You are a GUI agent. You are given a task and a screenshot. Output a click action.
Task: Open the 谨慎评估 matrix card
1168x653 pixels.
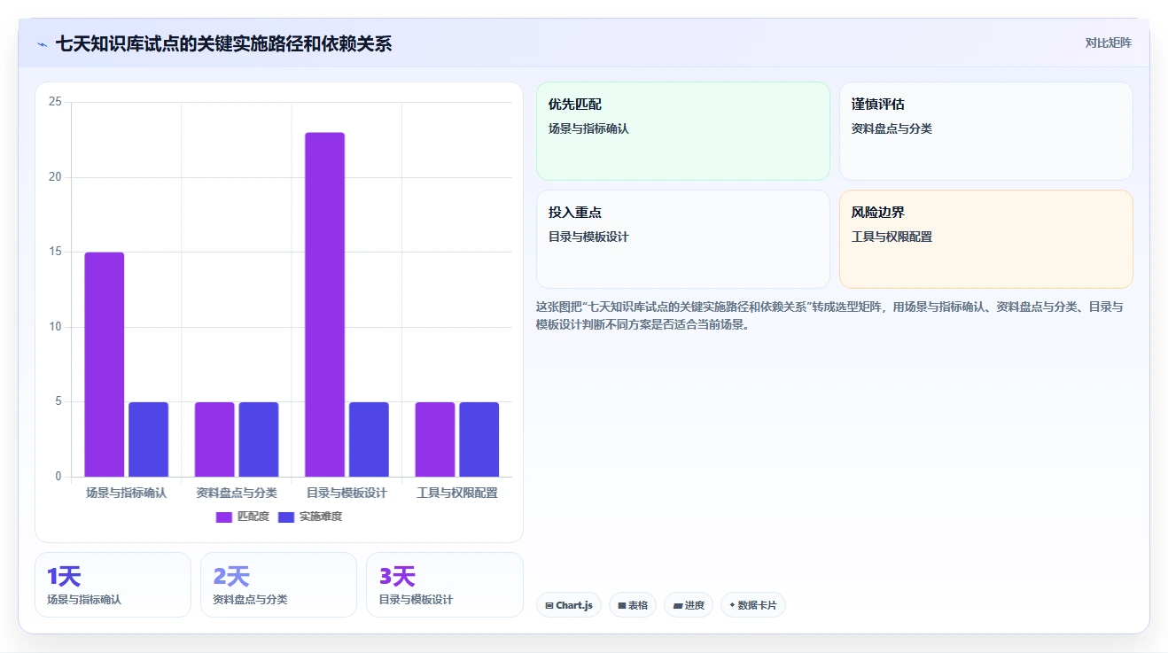[x=986, y=131]
